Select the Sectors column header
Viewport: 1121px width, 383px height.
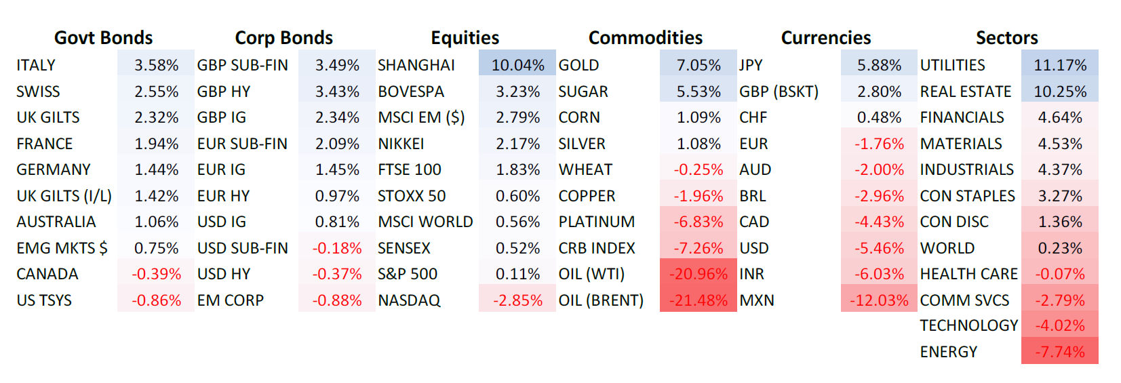(x=1006, y=38)
